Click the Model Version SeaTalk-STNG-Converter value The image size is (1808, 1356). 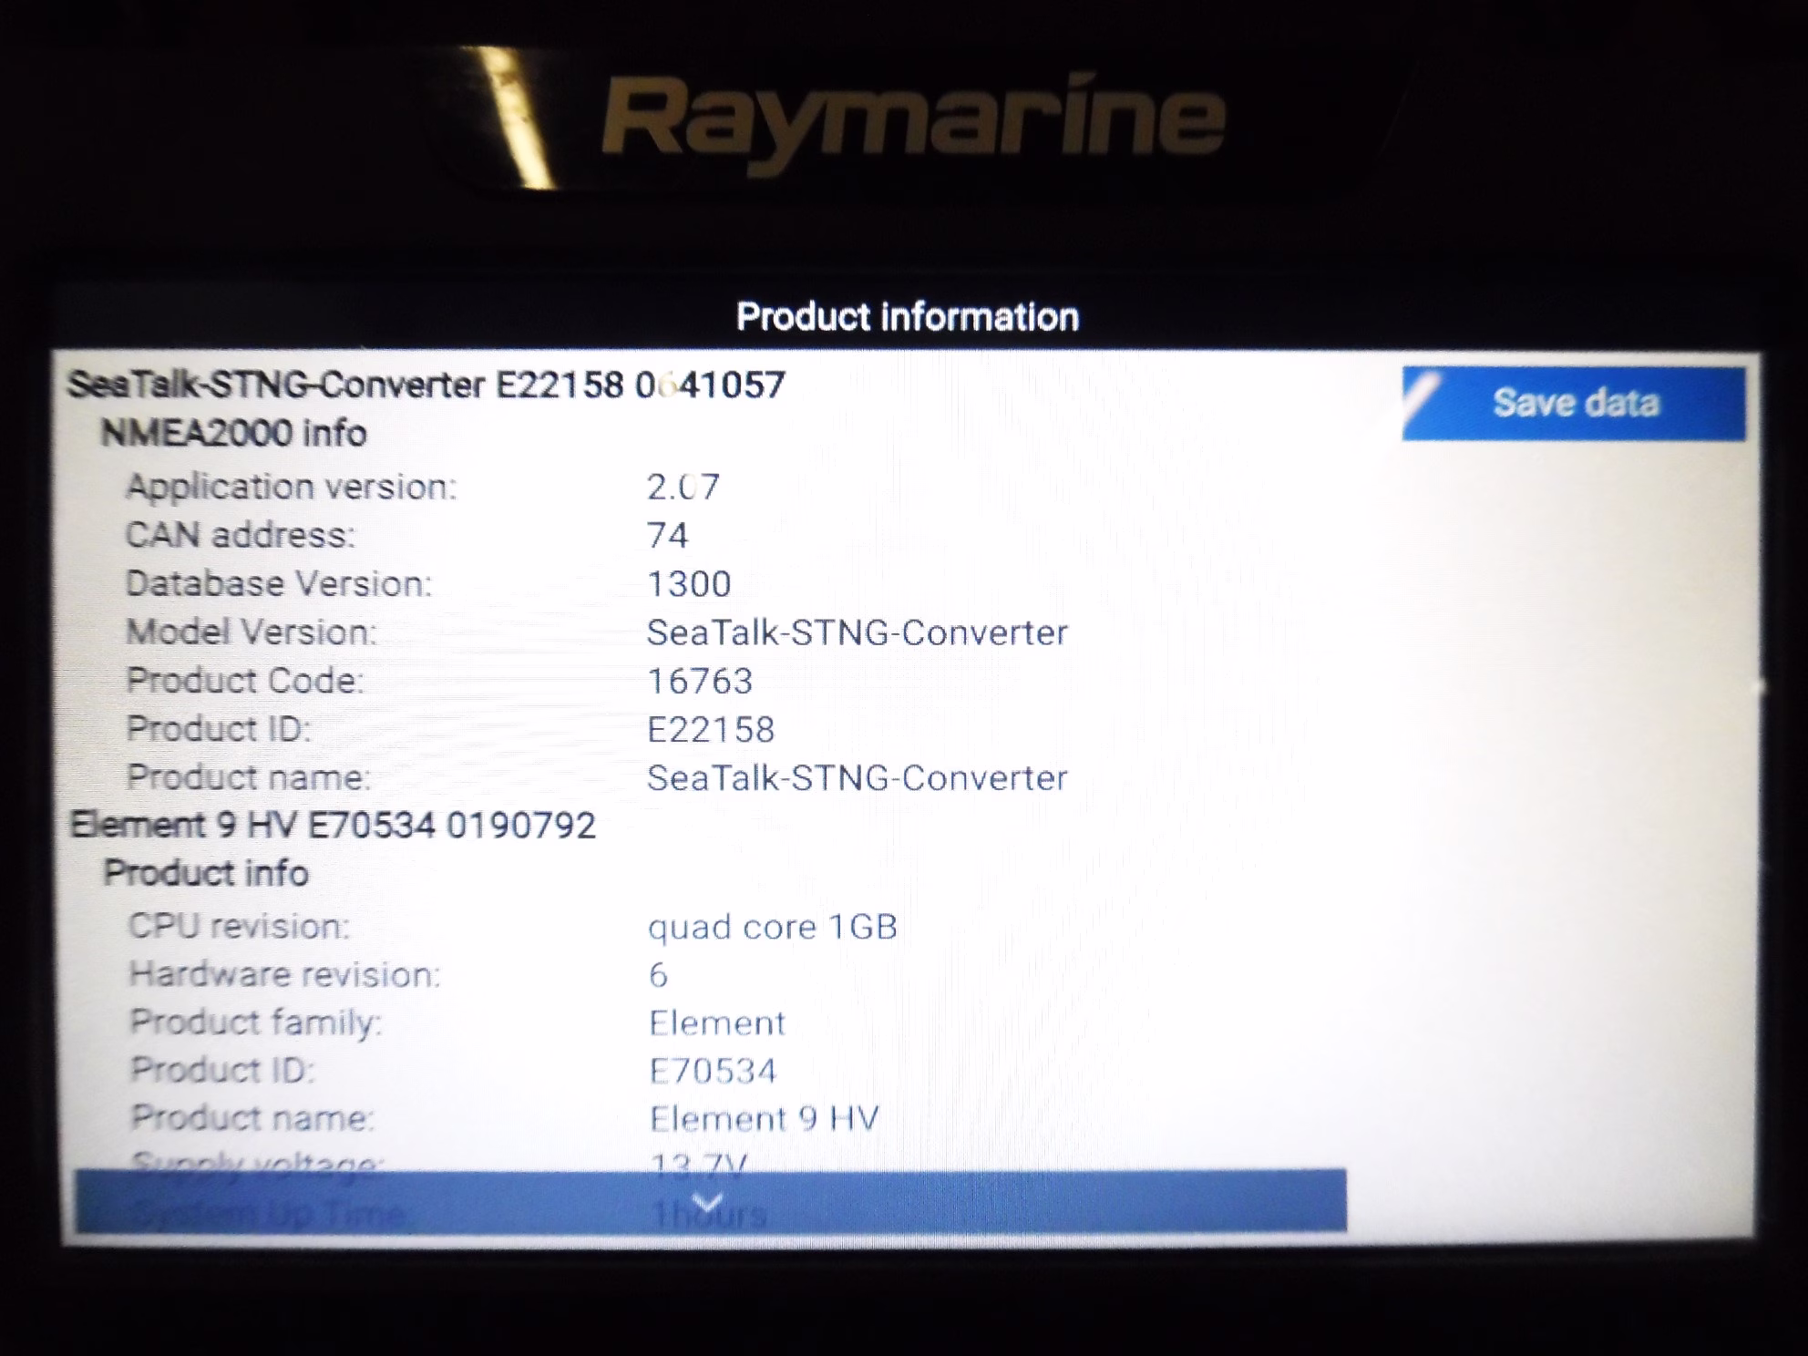point(857,632)
